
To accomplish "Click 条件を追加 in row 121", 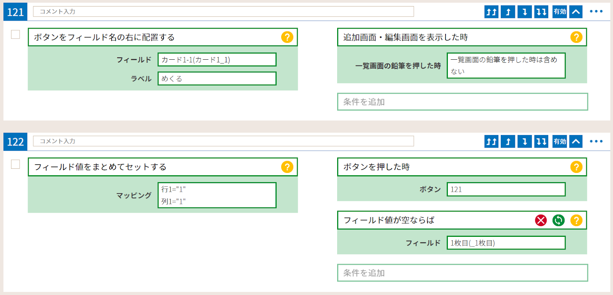I will point(462,102).
